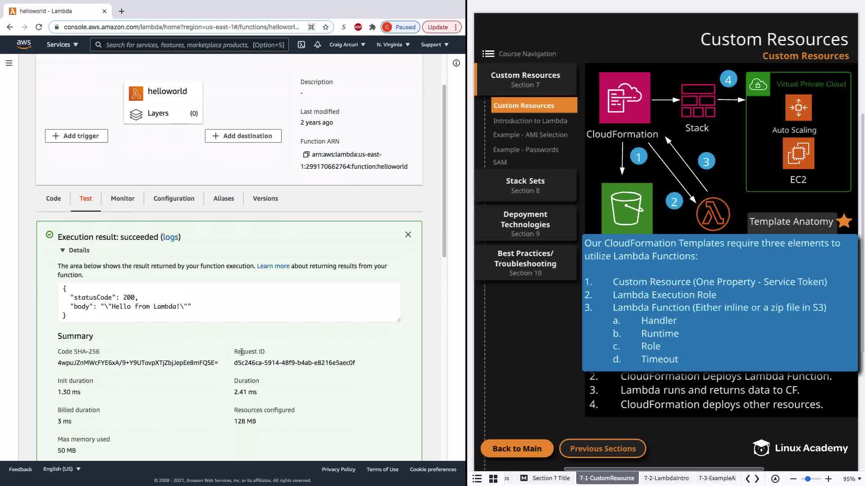Copy the Function ARN with copy icon
Screen dimensions: 865x486
pos(306,154)
